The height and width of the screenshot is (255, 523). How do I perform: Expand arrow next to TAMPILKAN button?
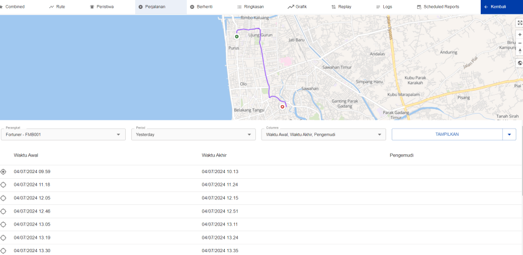pyautogui.click(x=509, y=134)
